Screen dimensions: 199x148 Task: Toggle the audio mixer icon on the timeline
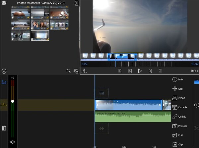(x=4, y=82)
